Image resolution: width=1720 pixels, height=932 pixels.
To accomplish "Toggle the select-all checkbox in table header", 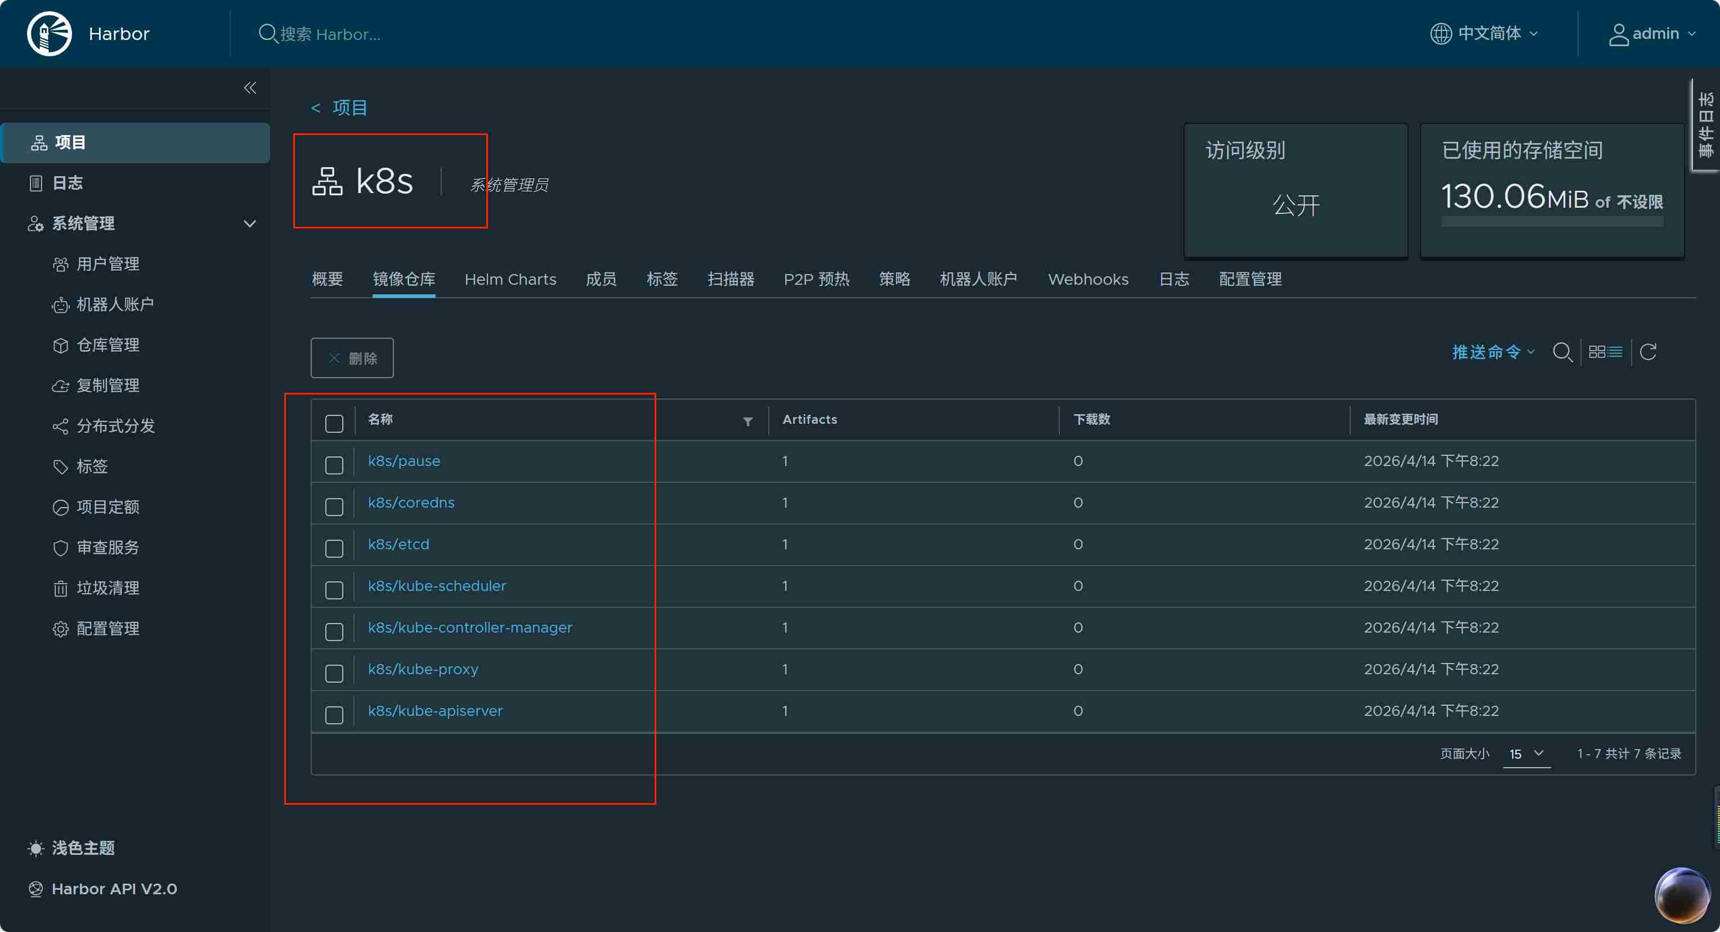I will coord(334,423).
